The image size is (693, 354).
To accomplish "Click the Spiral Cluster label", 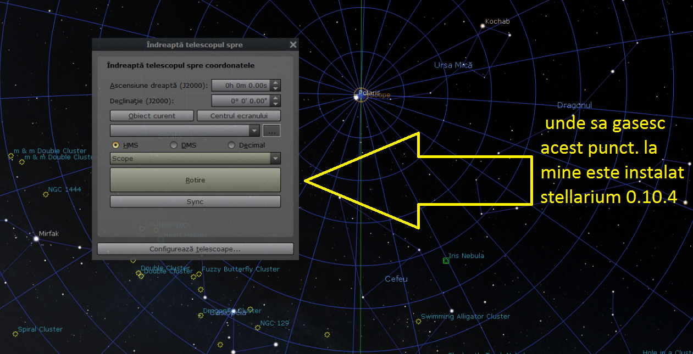I will 40,329.
